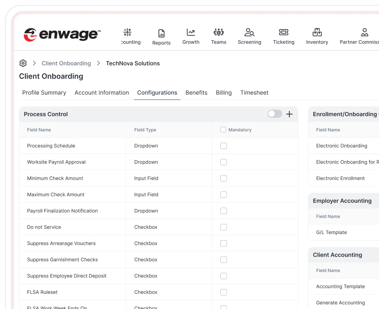
Task: Open the Reports module
Action: pos(161,37)
